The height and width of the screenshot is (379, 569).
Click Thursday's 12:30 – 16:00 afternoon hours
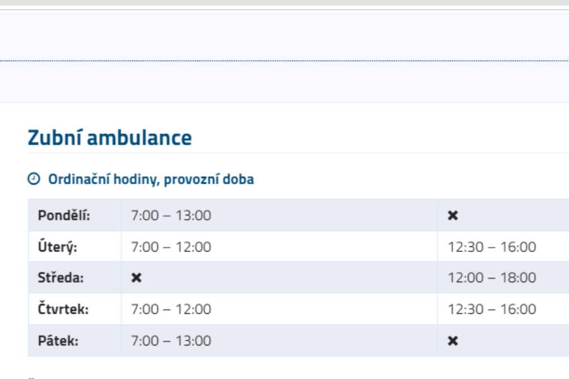pyautogui.click(x=491, y=310)
